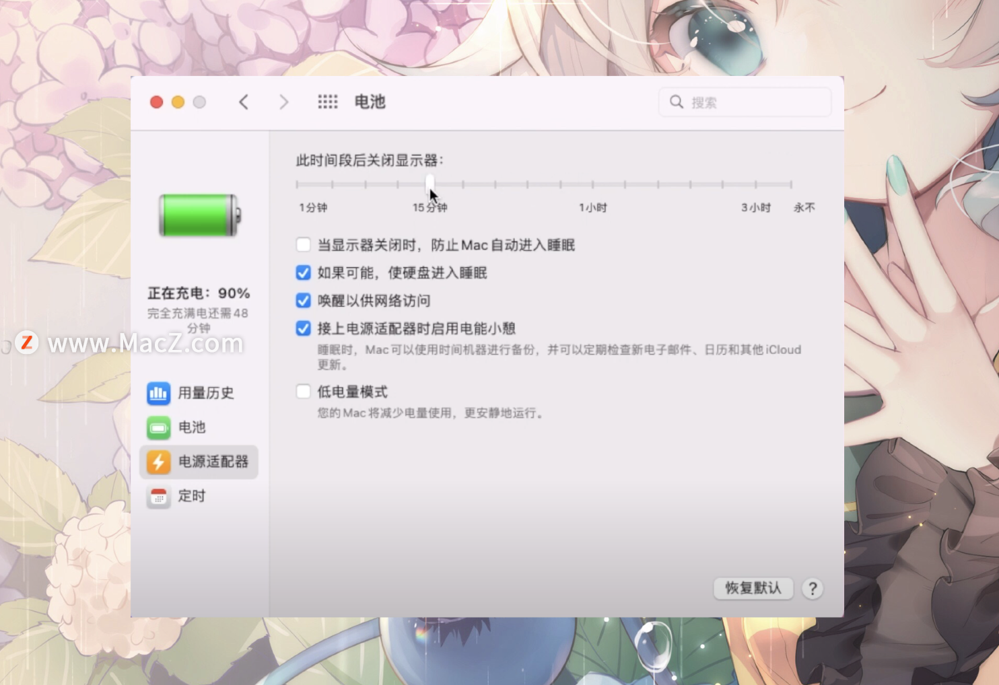Enable 防止 Mac 自动进入睡眠 checkbox
This screenshot has width=999, height=685.
point(304,244)
